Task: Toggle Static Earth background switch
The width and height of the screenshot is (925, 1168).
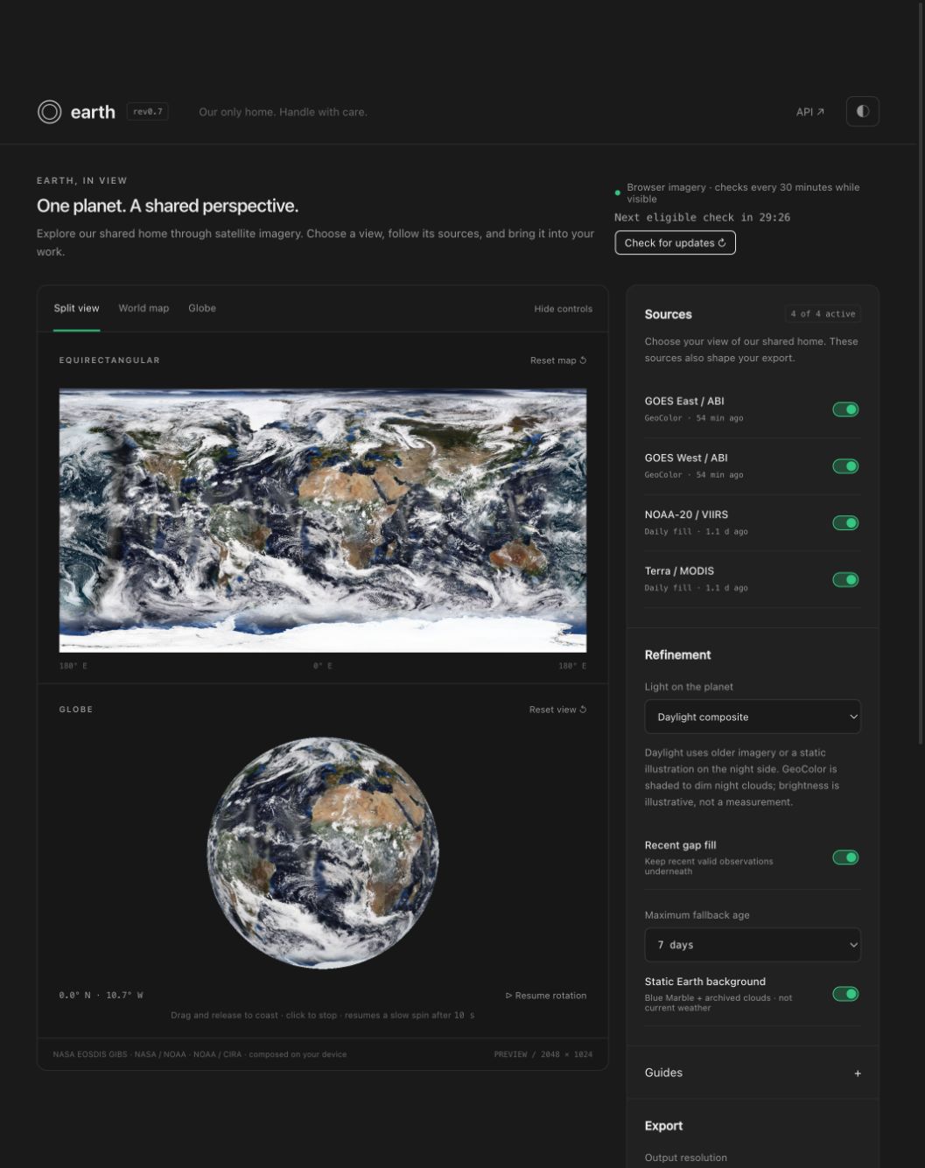Action: pyautogui.click(x=845, y=994)
